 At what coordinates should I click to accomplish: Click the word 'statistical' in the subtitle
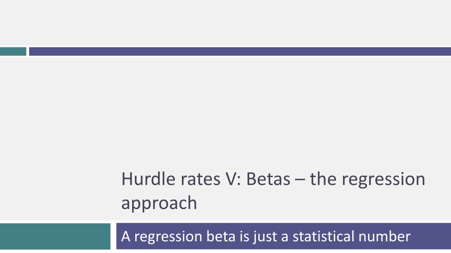point(323,237)
